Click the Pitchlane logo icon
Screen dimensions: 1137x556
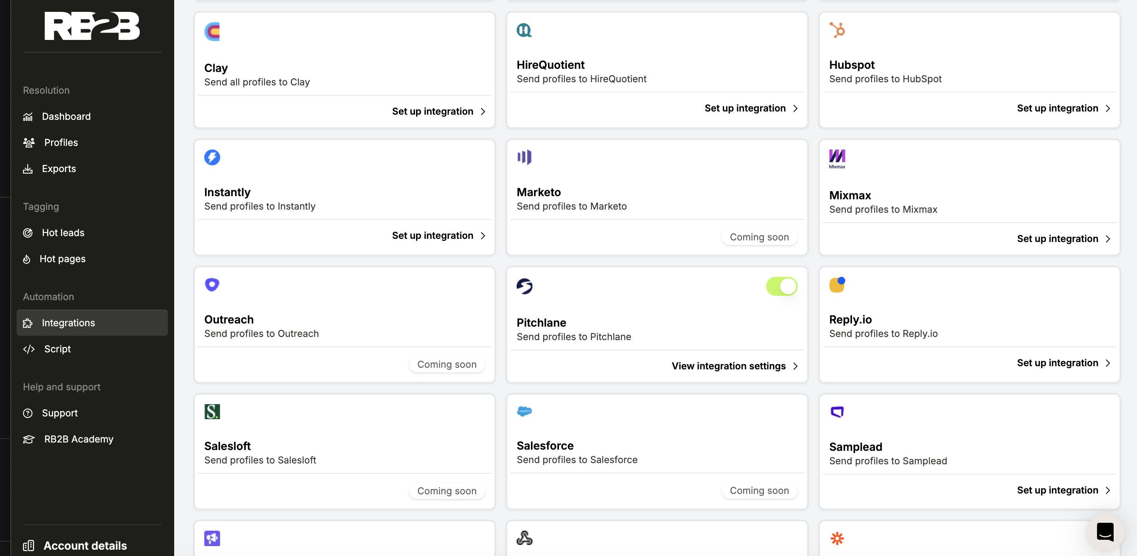pyautogui.click(x=525, y=286)
